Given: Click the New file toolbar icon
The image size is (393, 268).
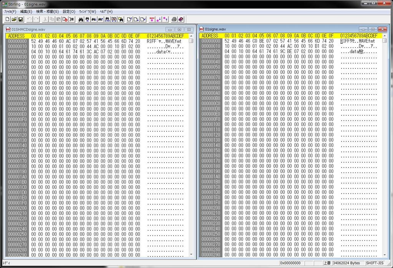Looking at the screenshot, I should pyautogui.click(x=7, y=19).
